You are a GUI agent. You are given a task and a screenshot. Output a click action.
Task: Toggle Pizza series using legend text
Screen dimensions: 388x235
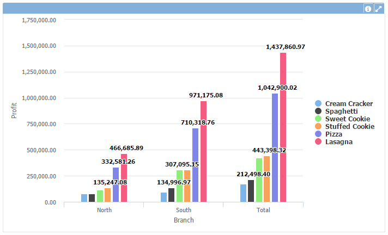334,134
